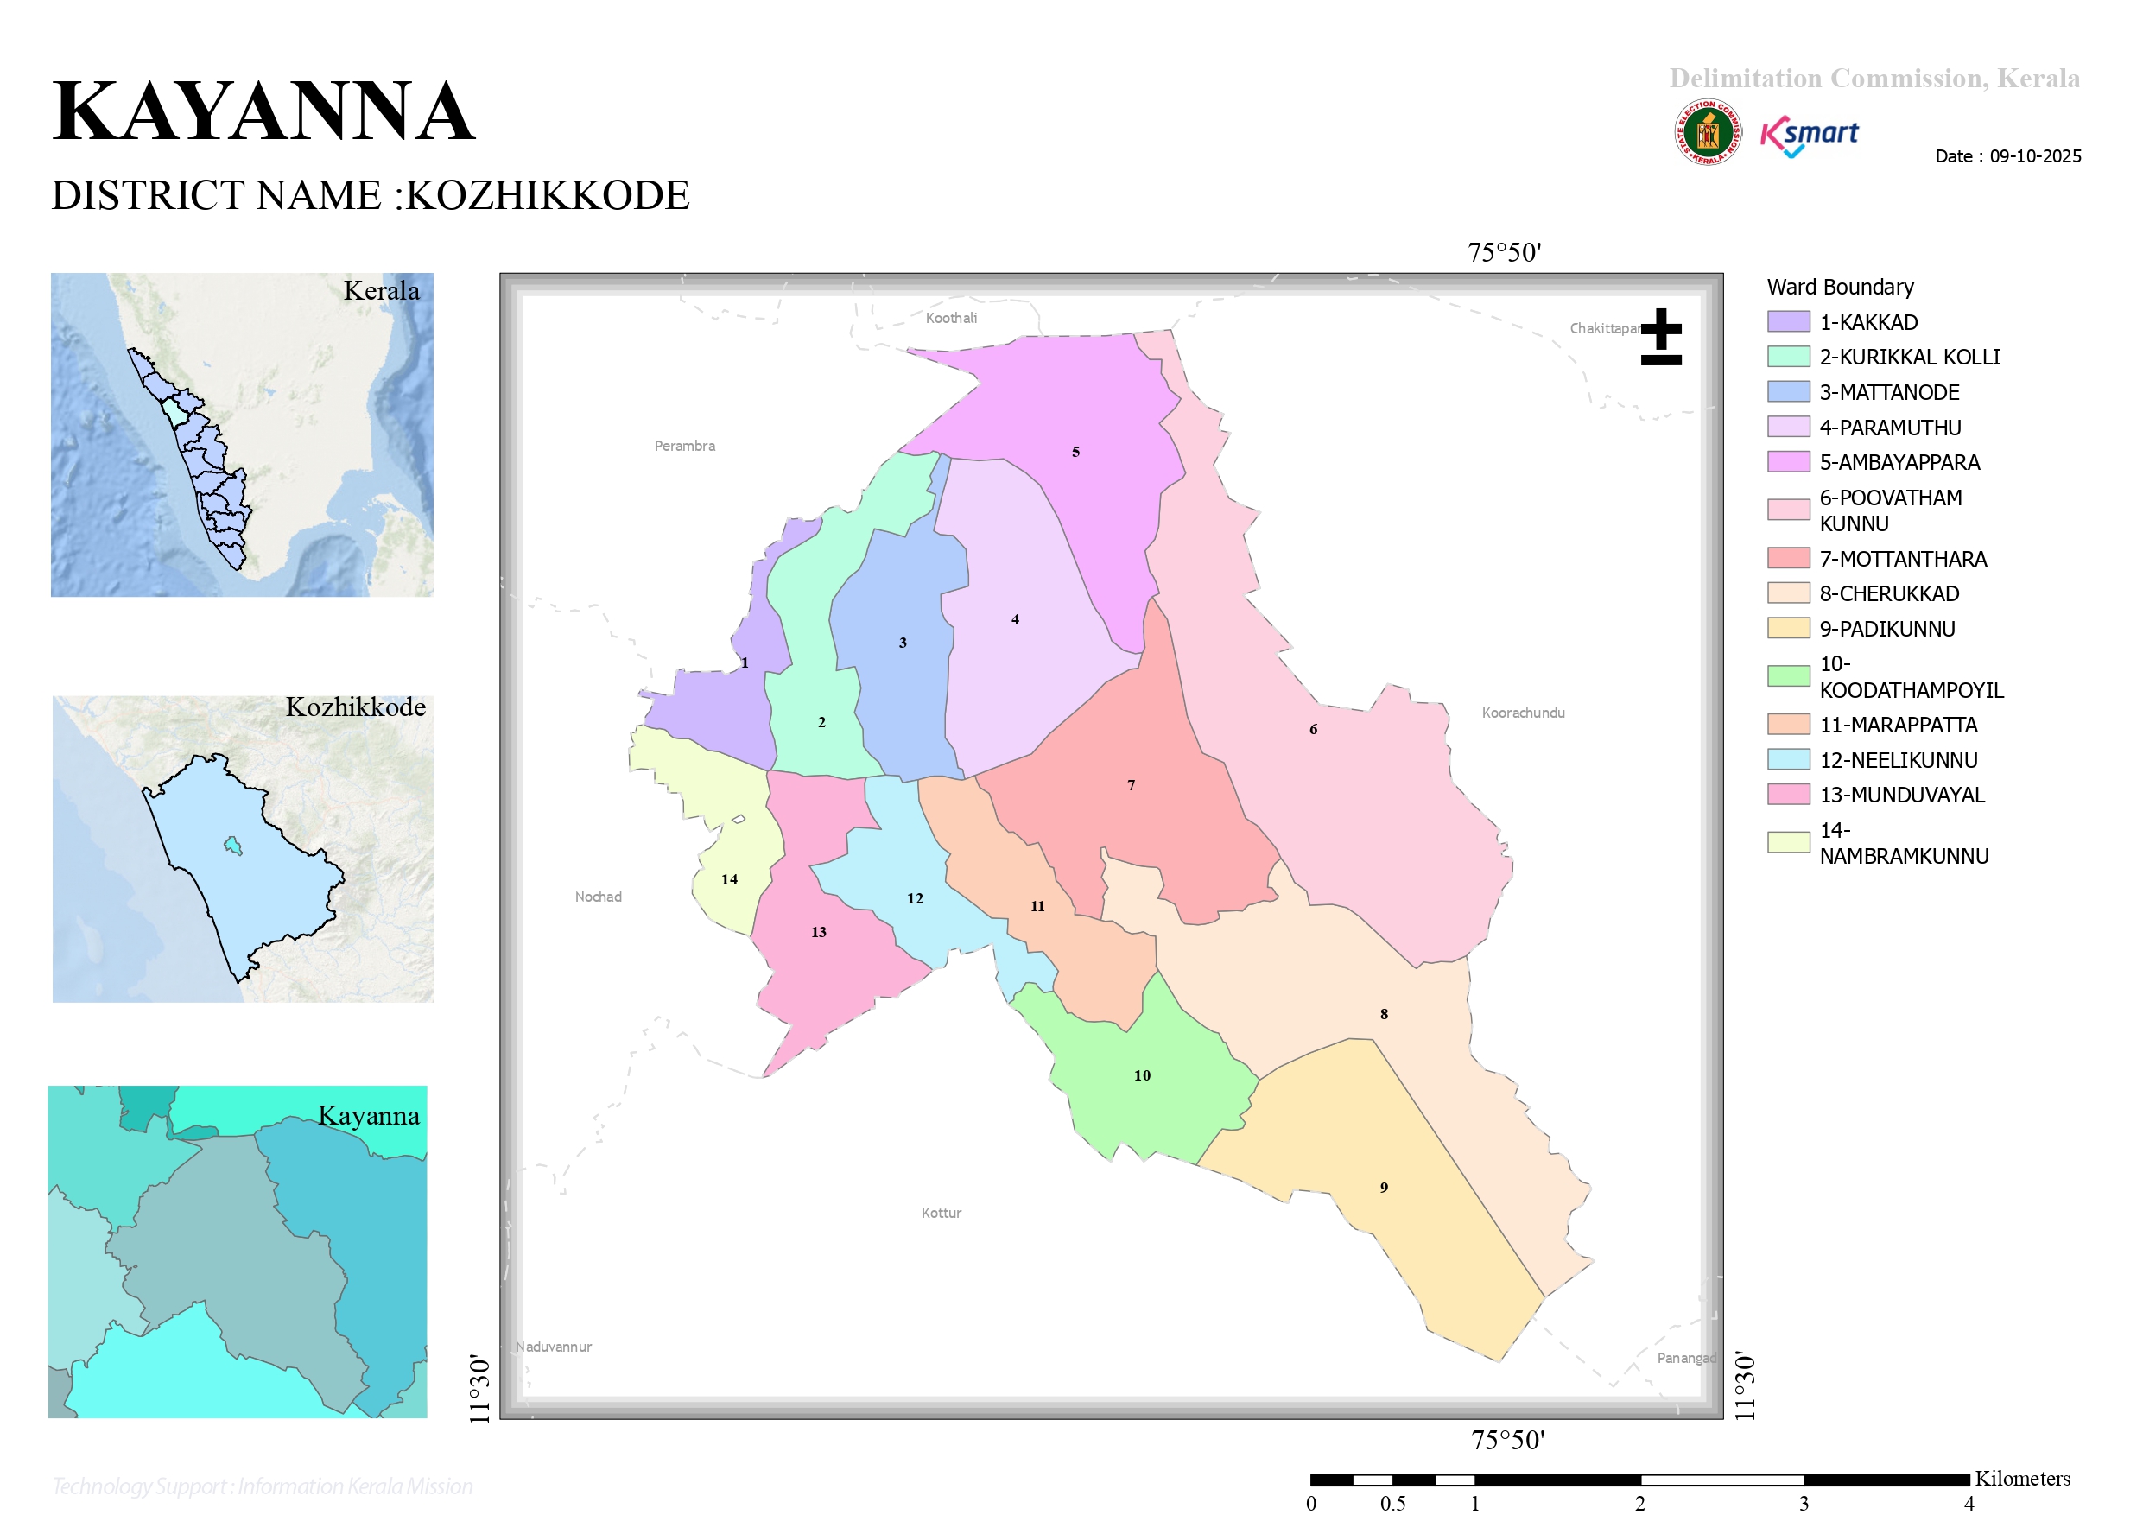Click the Koothali neighbor label
2143x1515 pixels.
pyautogui.click(x=951, y=319)
